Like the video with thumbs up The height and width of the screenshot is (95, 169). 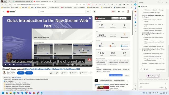coord(52,73)
